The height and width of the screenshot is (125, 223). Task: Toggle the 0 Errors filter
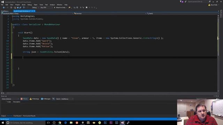coord(24,99)
